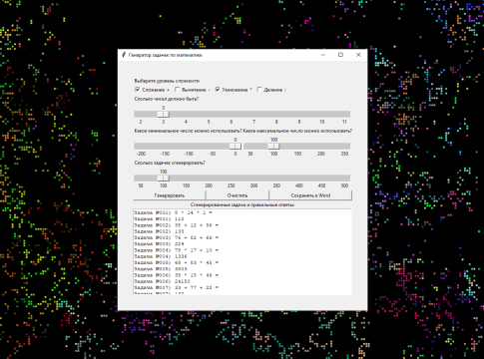Click line Задача №002) 35 + 12 + 86 =
This screenshot has width=484, height=359.
(177, 225)
